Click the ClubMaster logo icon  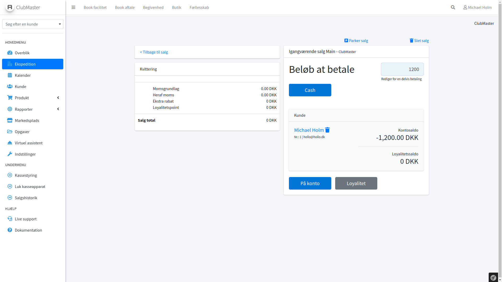pyautogui.click(x=10, y=7)
